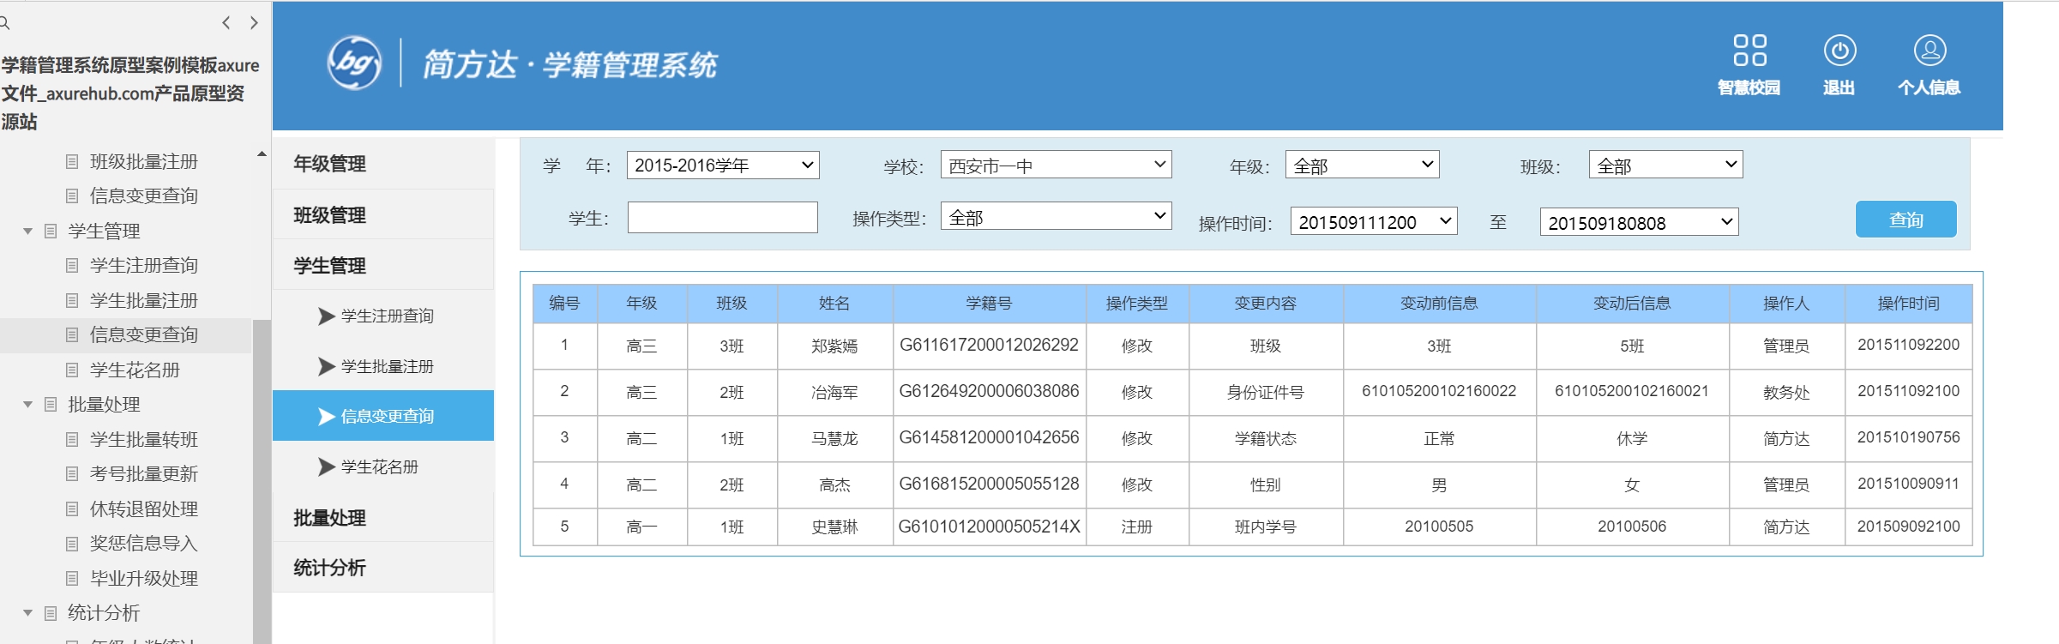The height and width of the screenshot is (644, 2059).
Task: Click 变动后信息 cell 休学
Action: coord(1632,438)
